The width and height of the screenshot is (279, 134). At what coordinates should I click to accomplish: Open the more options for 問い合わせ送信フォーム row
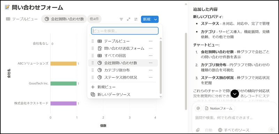(151, 48)
